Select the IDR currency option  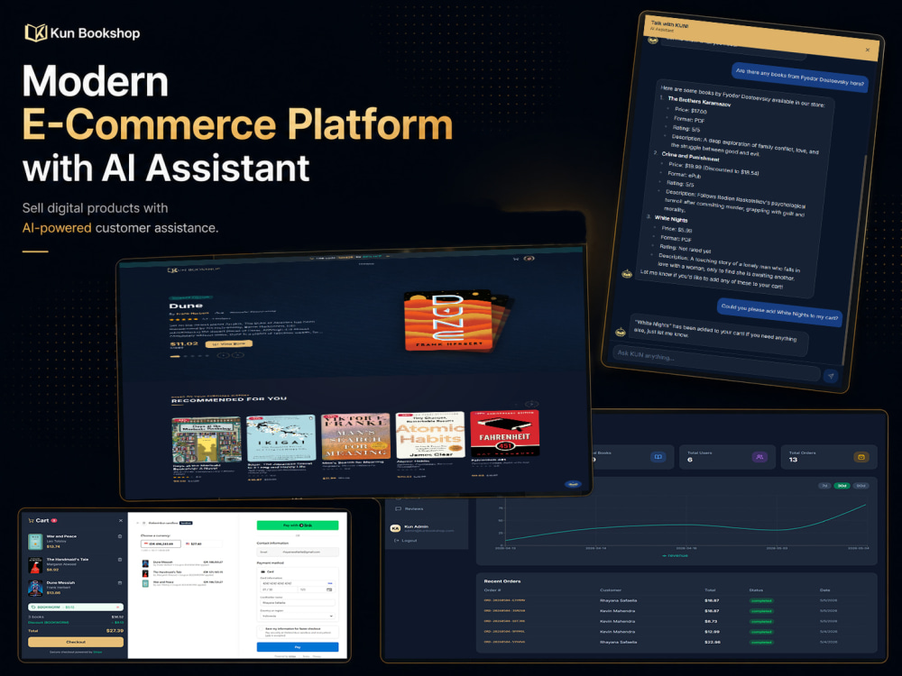pos(161,544)
